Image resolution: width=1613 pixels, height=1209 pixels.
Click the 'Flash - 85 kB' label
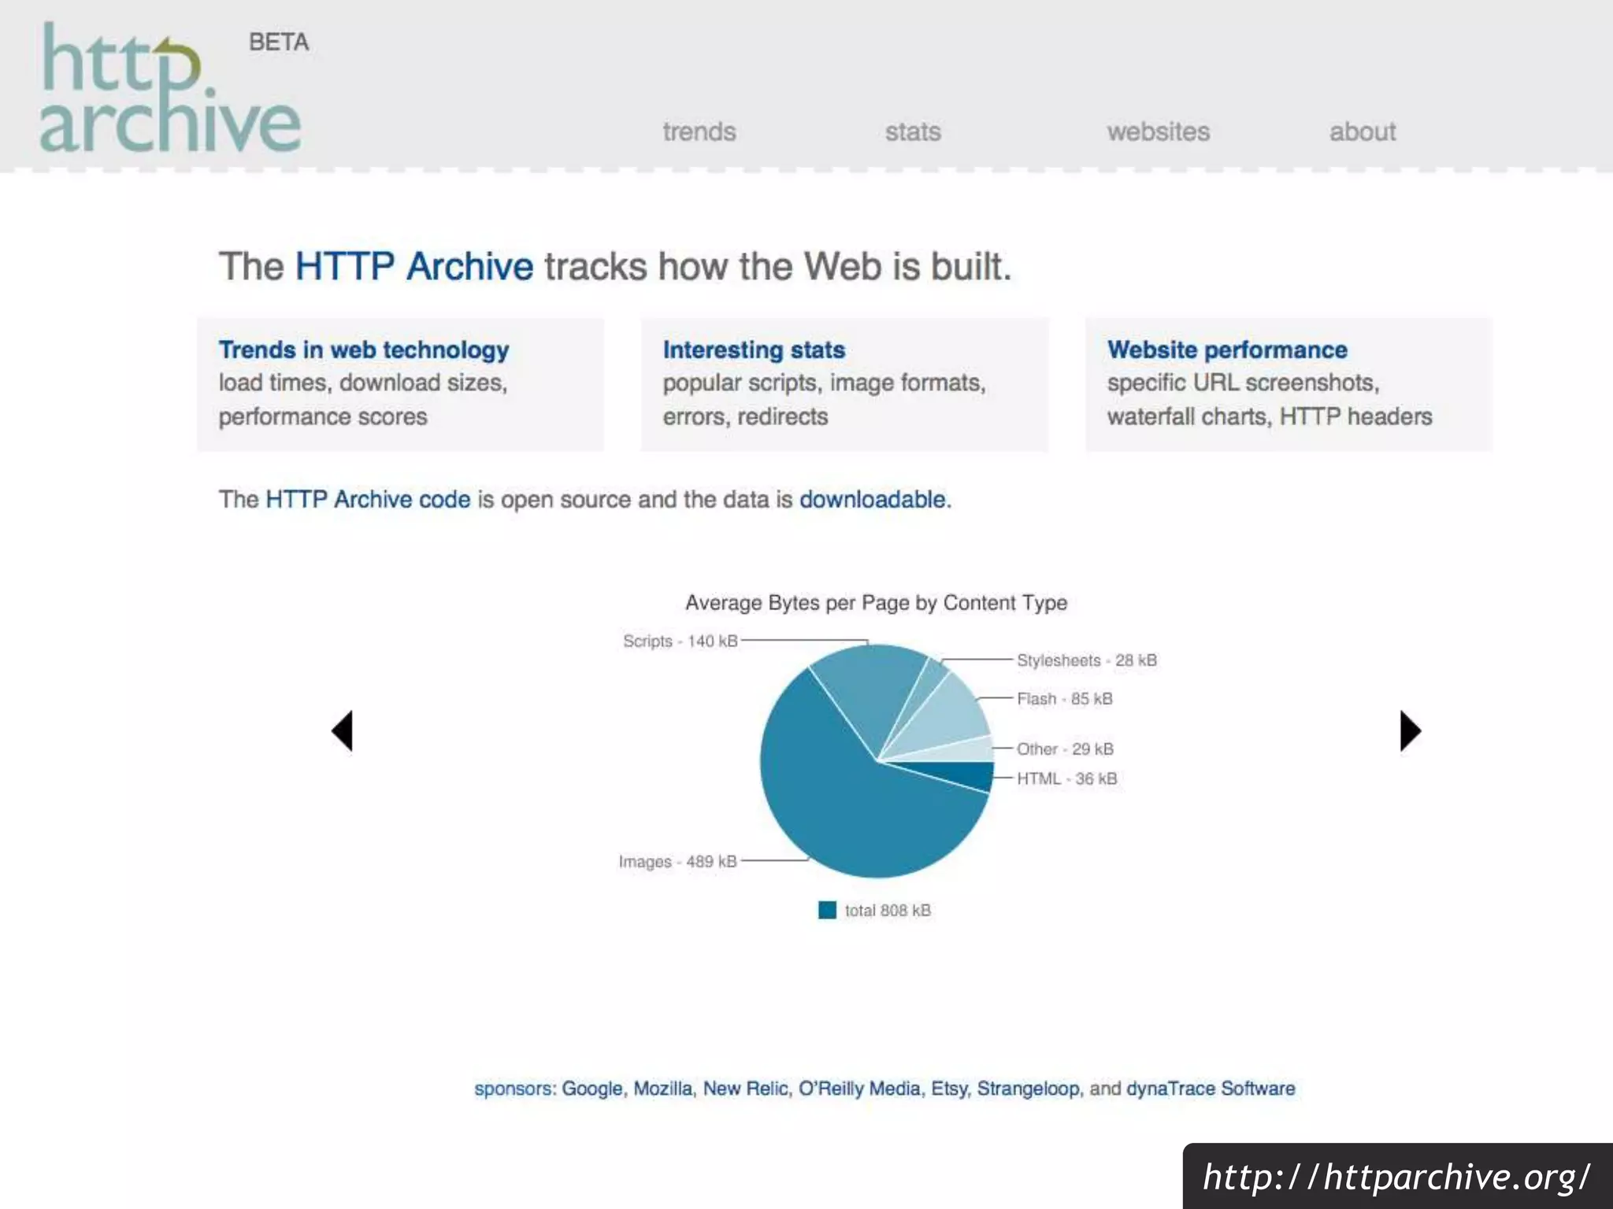pos(1065,699)
